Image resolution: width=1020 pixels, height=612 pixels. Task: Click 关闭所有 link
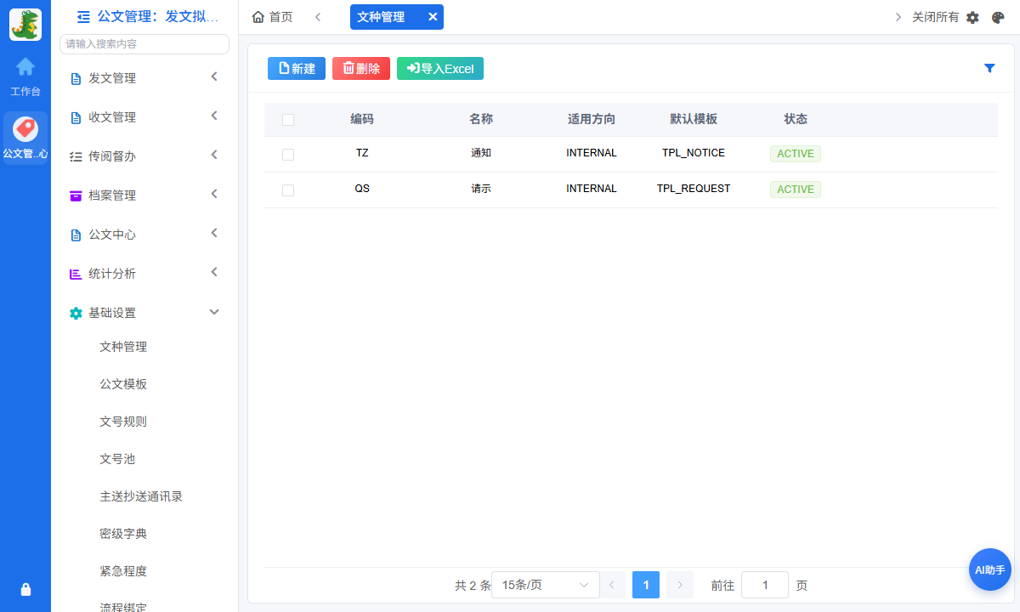click(936, 17)
